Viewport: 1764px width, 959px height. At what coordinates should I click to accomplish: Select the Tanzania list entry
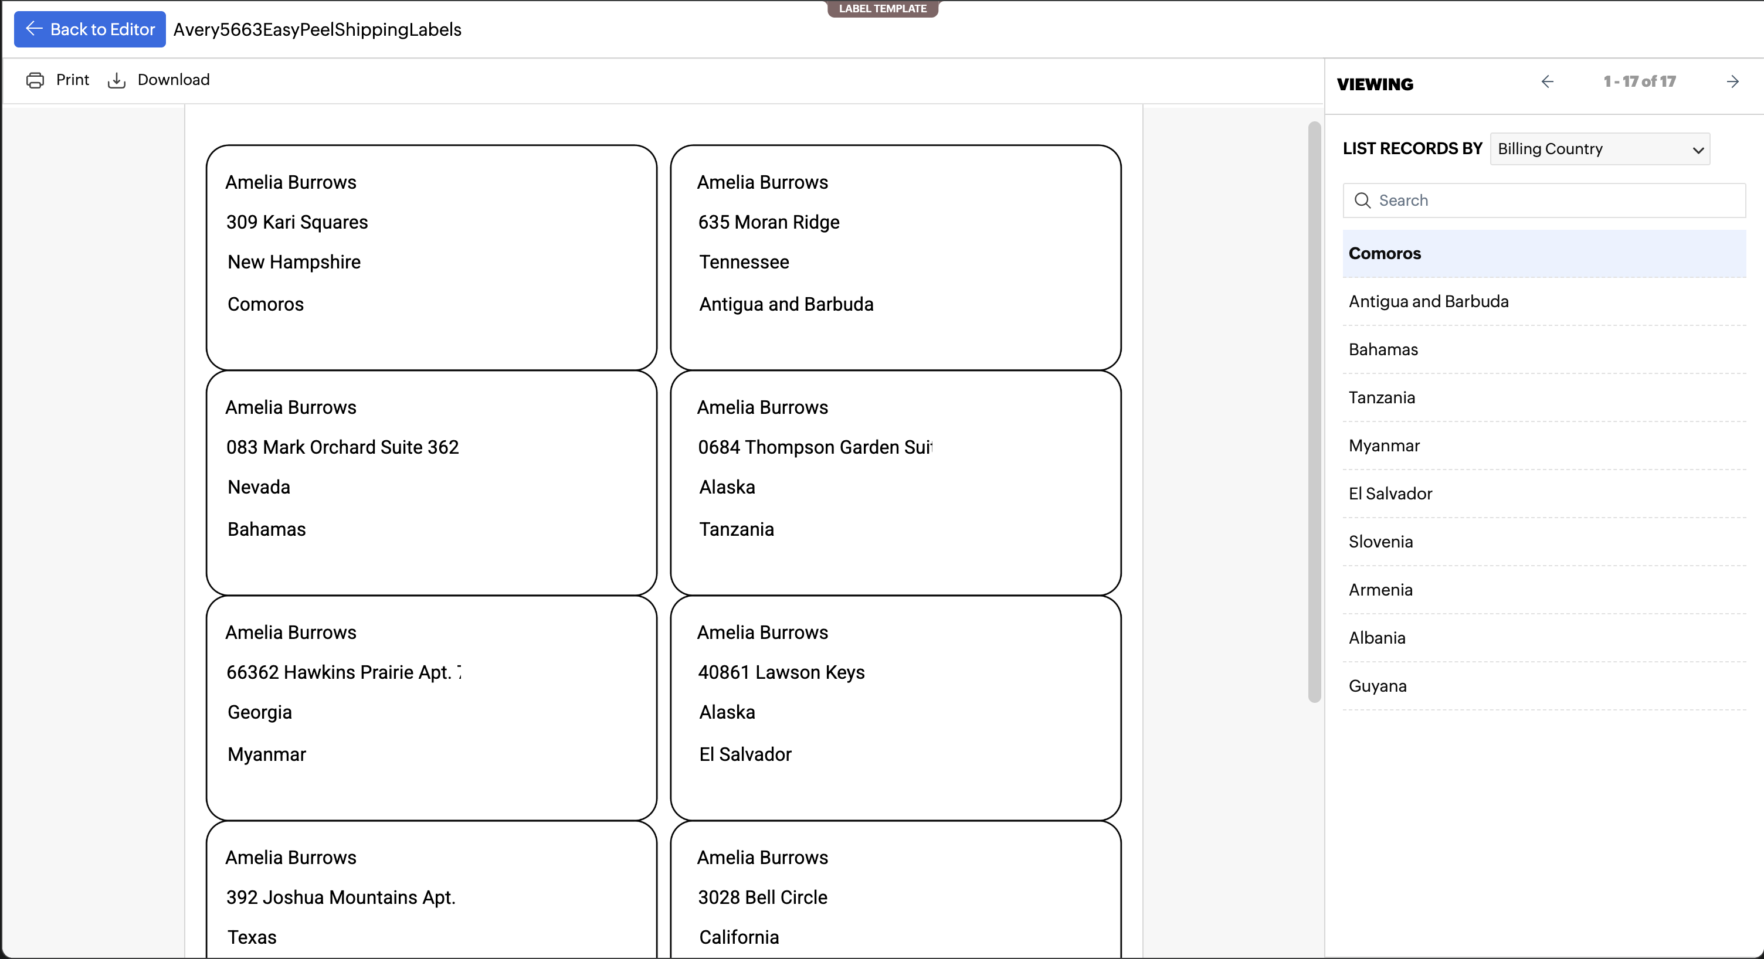point(1381,397)
